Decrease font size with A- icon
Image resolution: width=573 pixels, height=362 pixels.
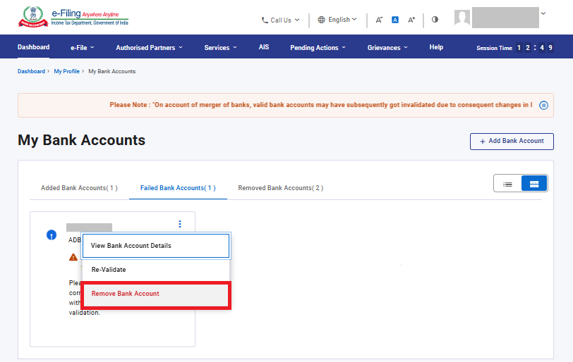[379, 20]
